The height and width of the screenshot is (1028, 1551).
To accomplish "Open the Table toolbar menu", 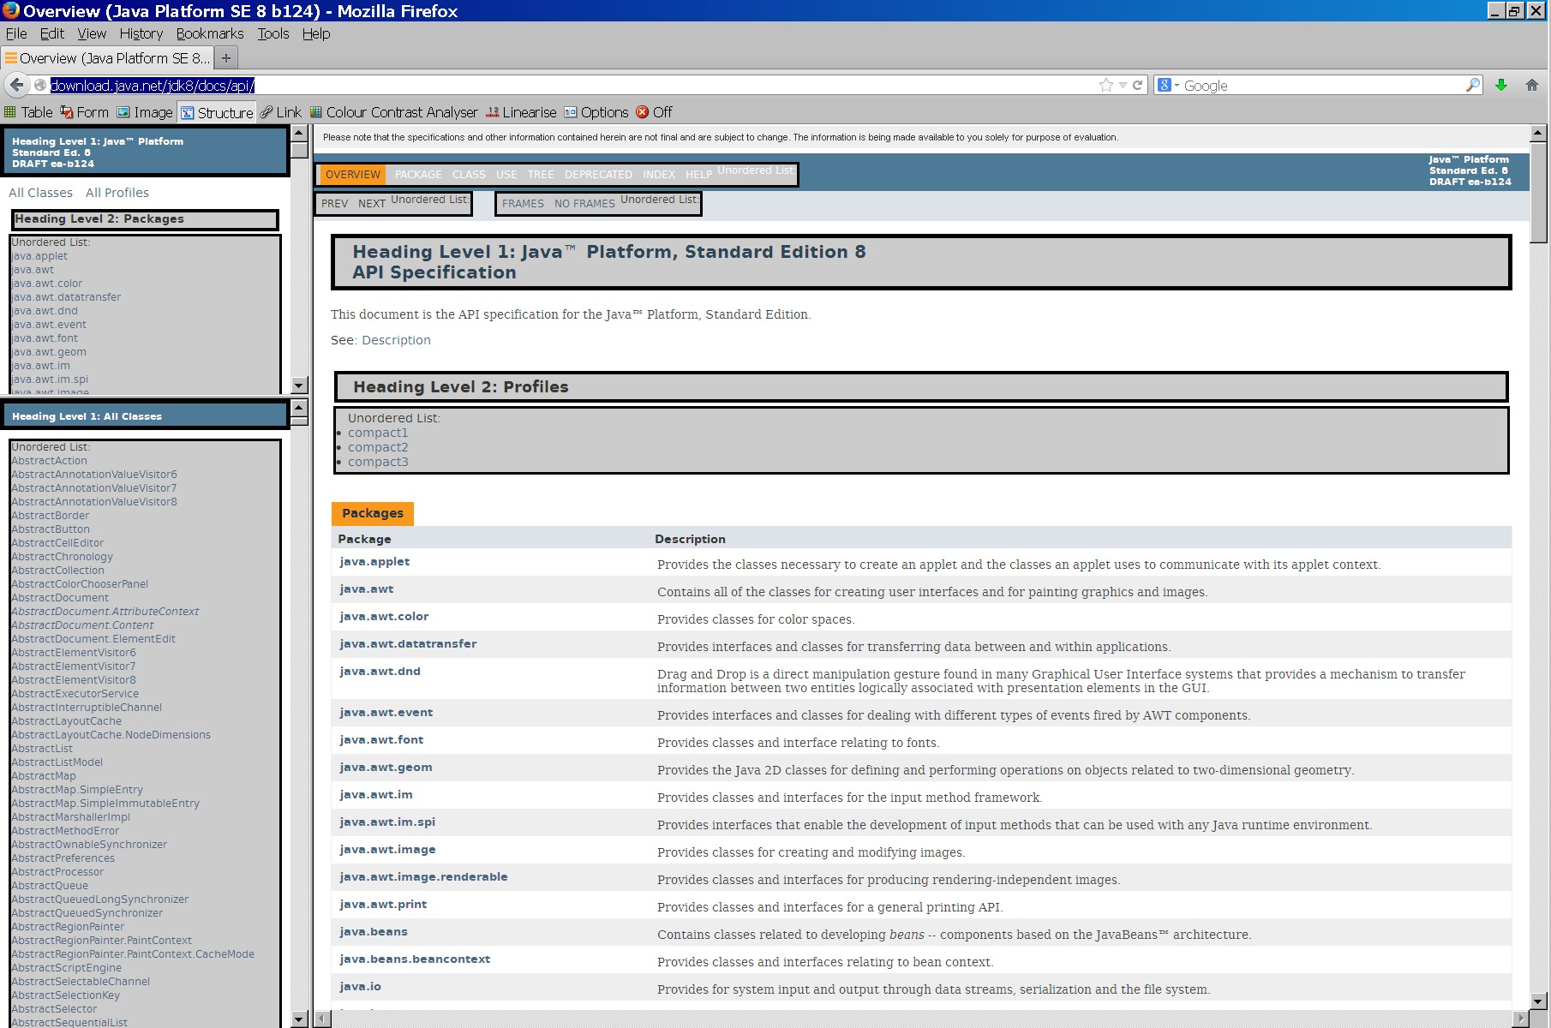I will coord(28,112).
